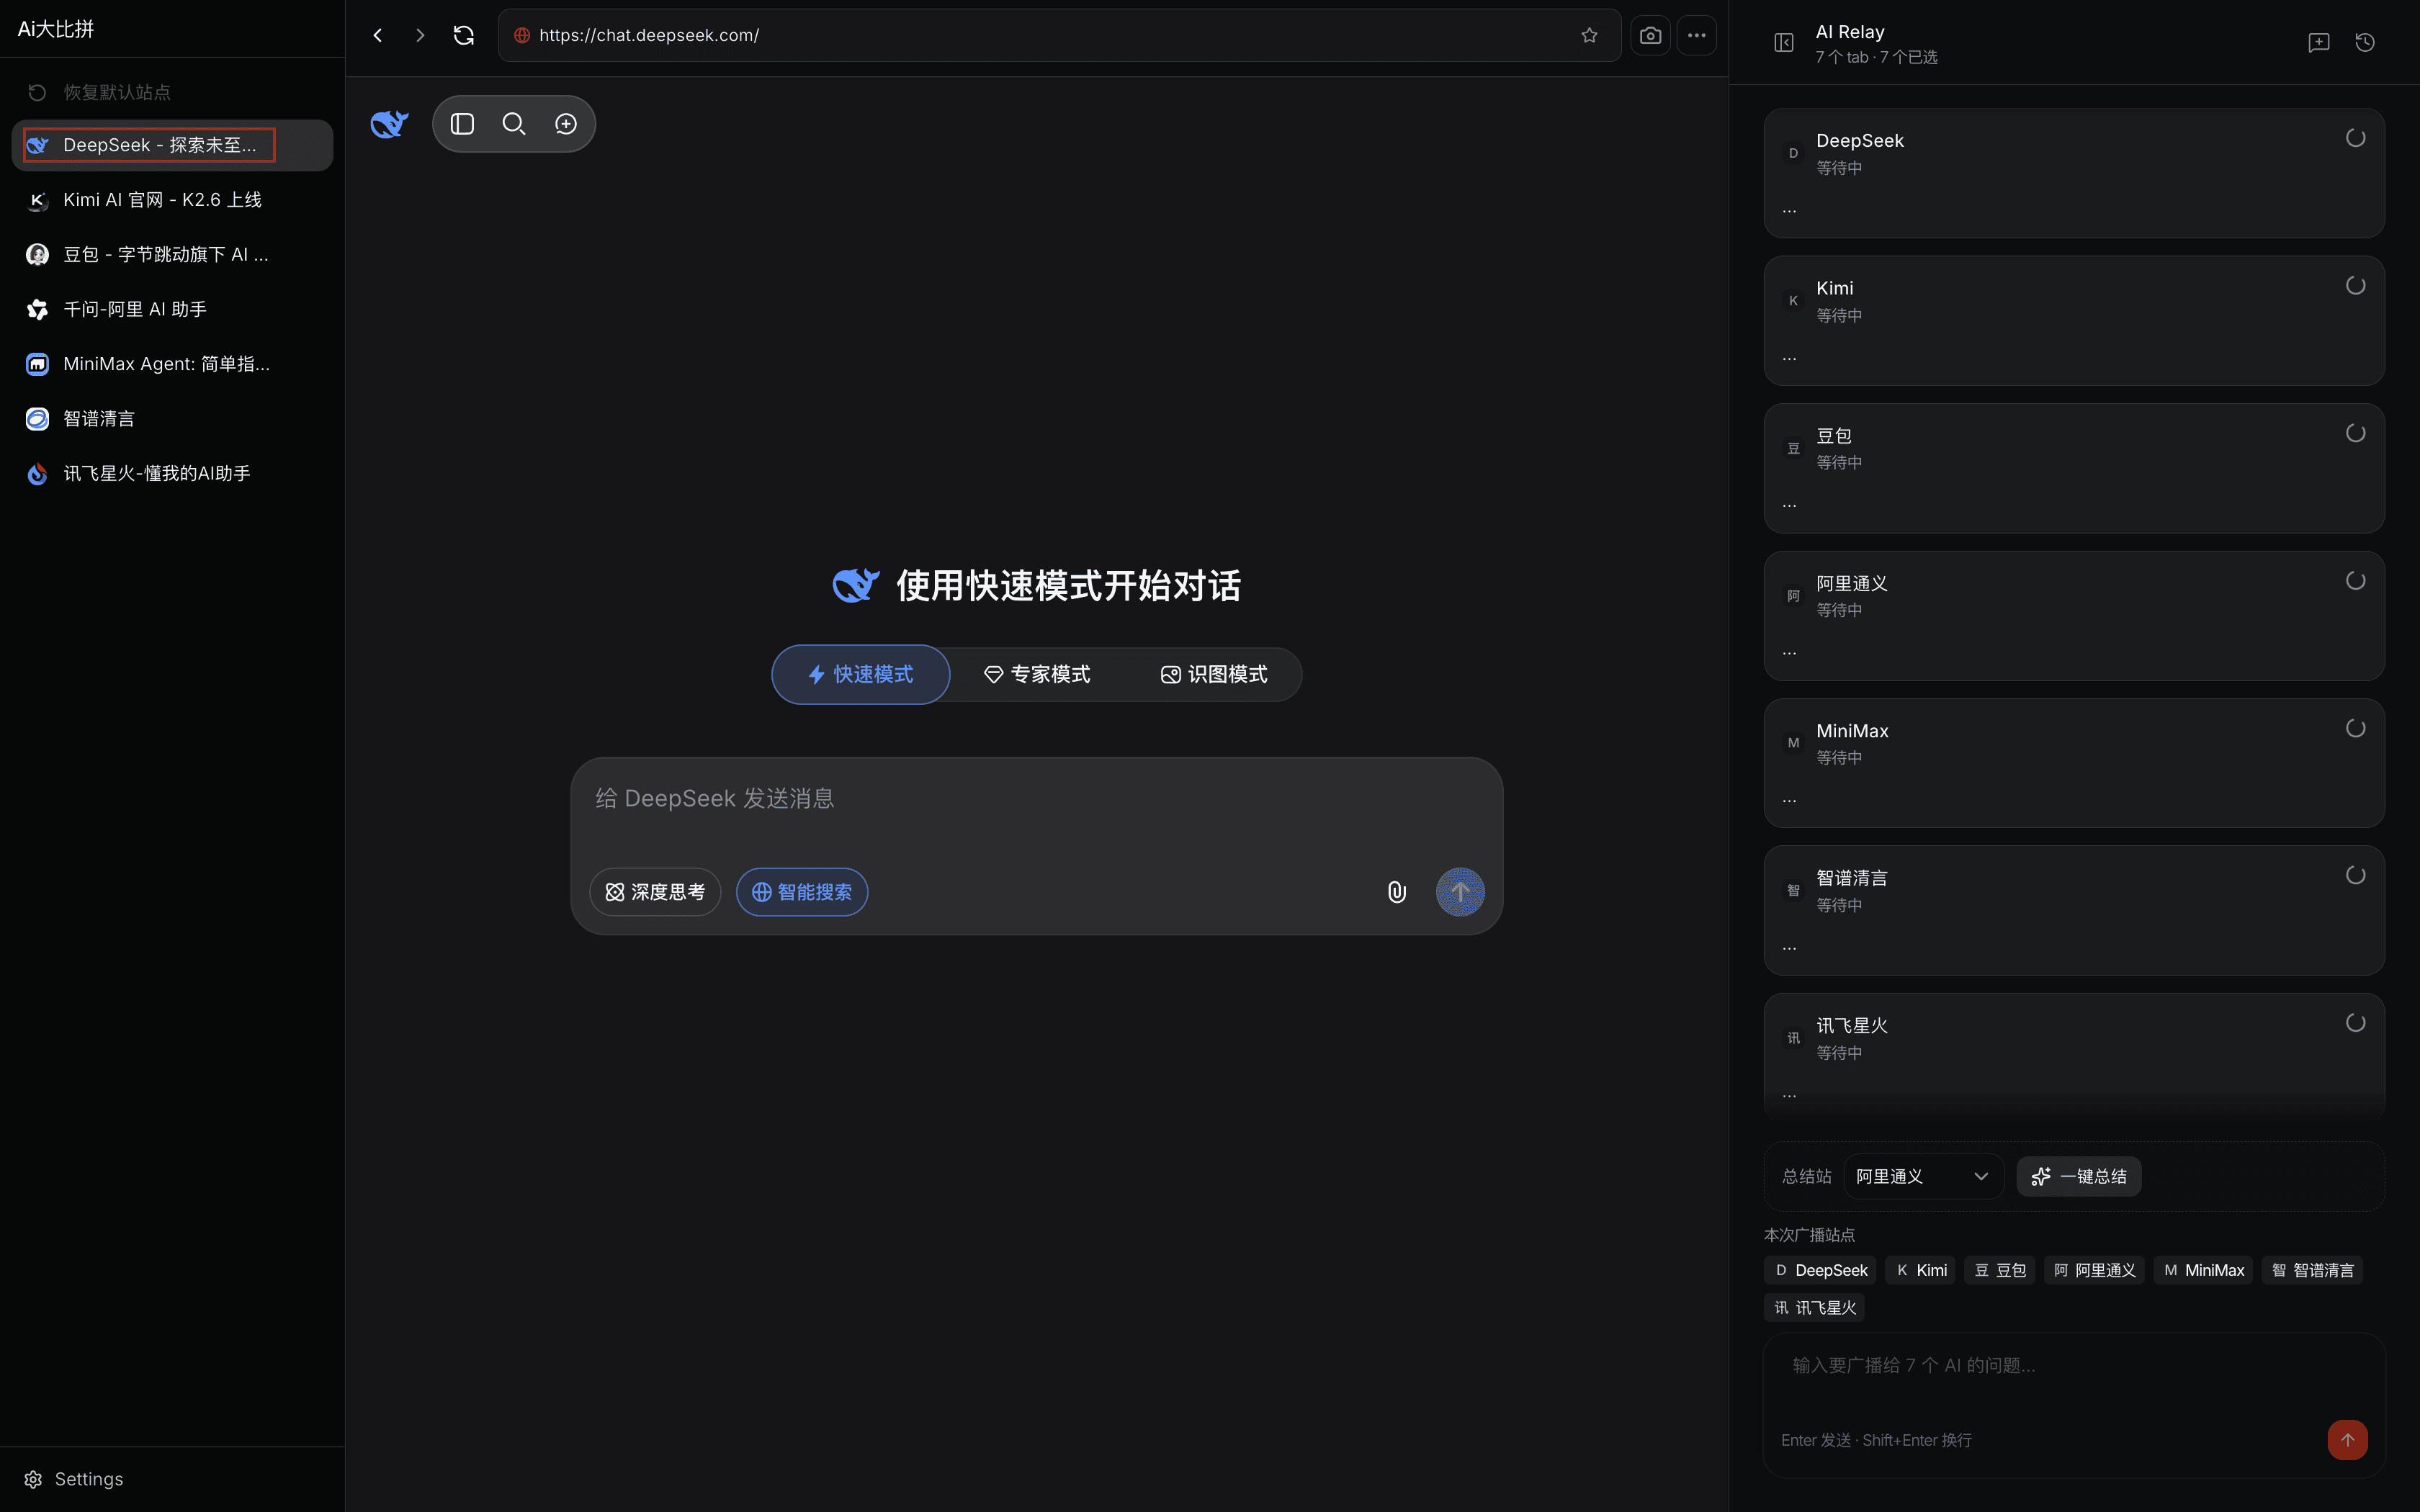The width and height of the screenshot is (2420, 1512).
Task: Select 识图模式 image mode tab
Action: coord(1214,675)
